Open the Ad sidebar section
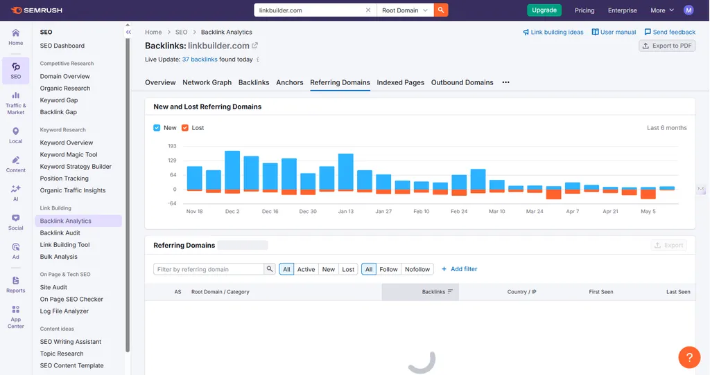The image size is (710, 375). [x=15, y=251]
